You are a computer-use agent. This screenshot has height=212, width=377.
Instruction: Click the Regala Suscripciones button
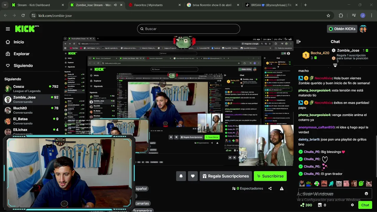click(226, 176)
